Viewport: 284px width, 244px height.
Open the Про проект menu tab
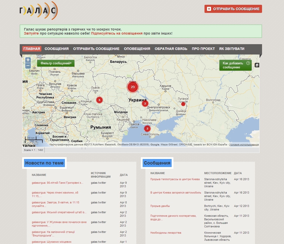pos(203,49)
